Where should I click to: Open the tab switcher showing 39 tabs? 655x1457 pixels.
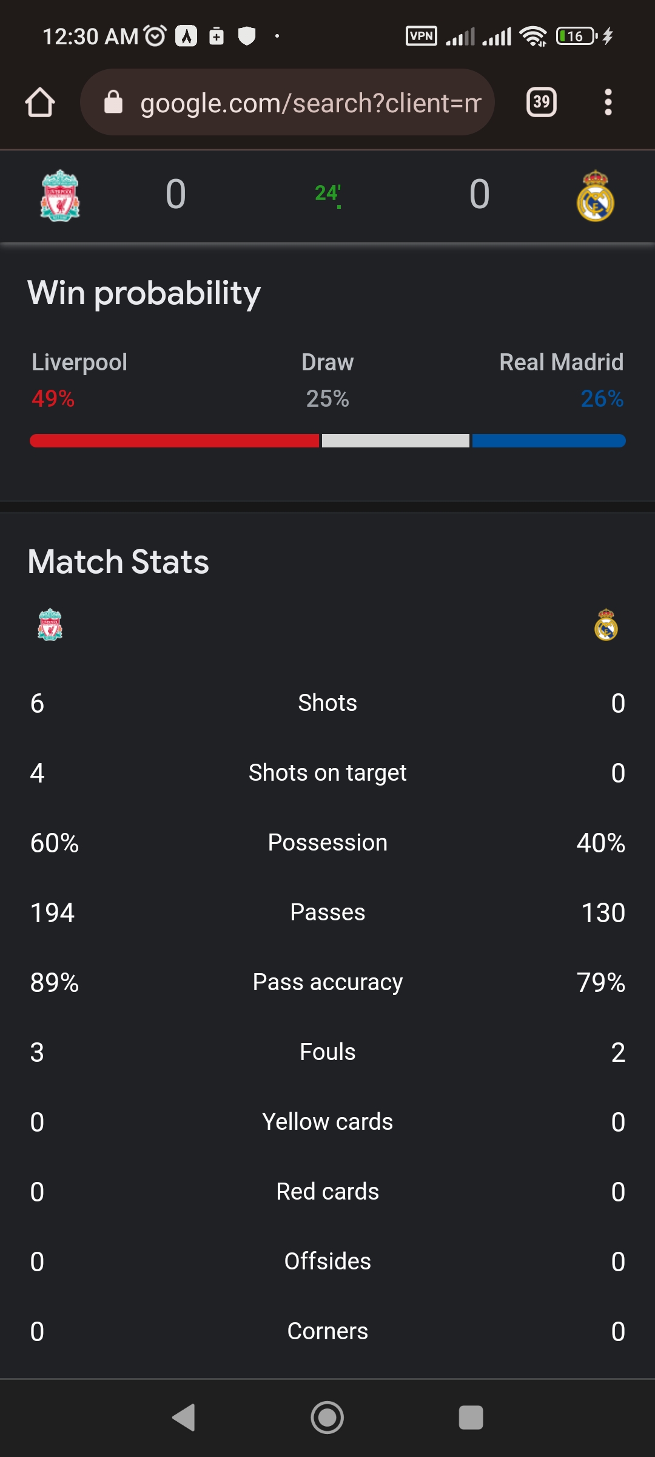(541, 102)
